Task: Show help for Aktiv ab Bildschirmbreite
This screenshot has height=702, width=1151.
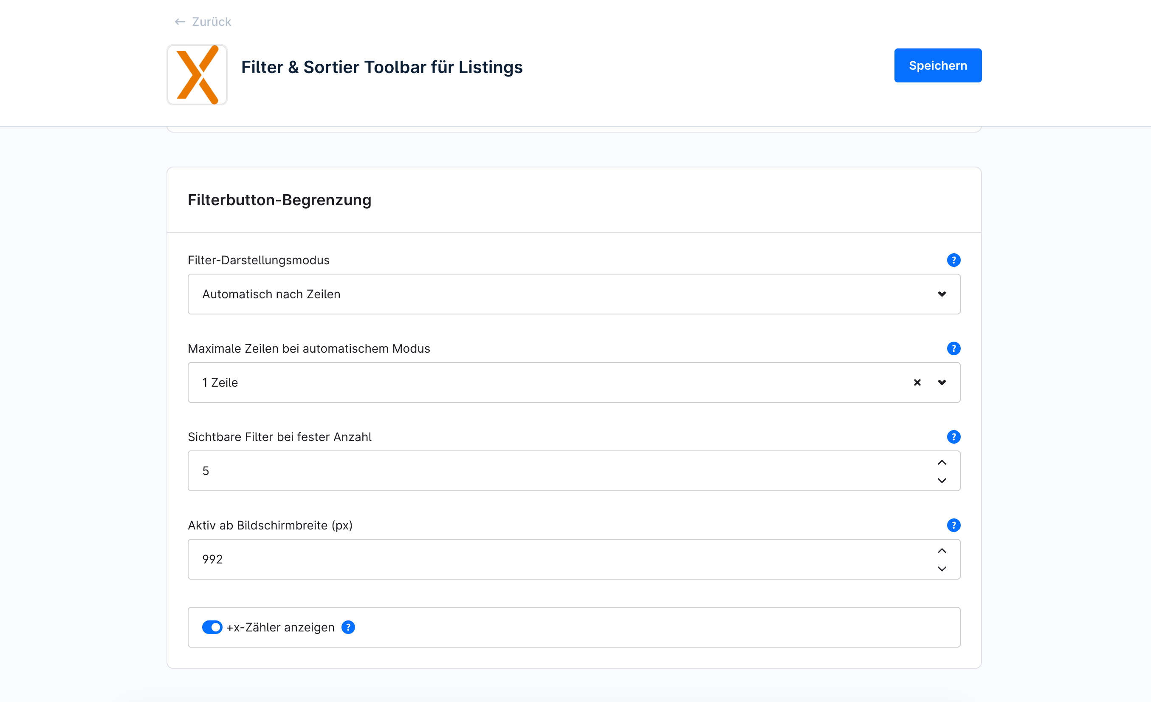Action: pyautogui.click(x=954, y=525)
